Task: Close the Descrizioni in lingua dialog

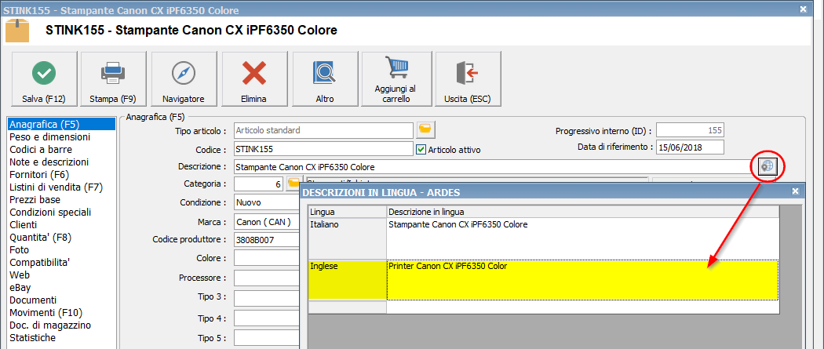Action: tap(795, 192)
